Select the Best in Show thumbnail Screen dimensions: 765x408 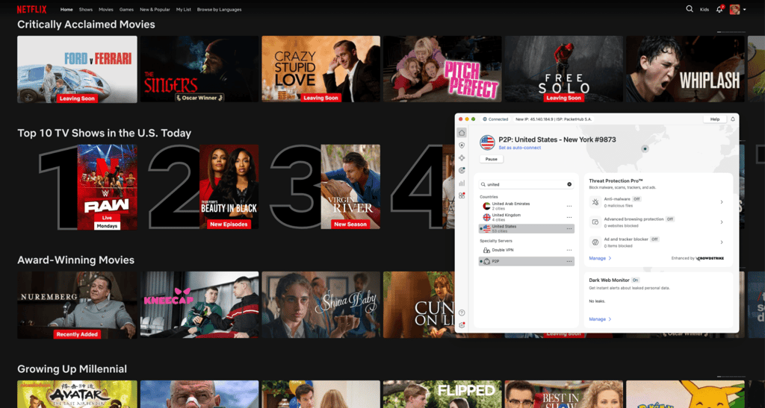coord(563,395)
